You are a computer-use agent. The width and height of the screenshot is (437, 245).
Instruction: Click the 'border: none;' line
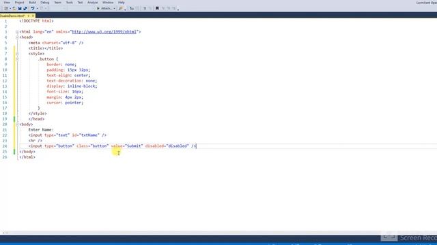pyautogui.click(x=61, y=65)
